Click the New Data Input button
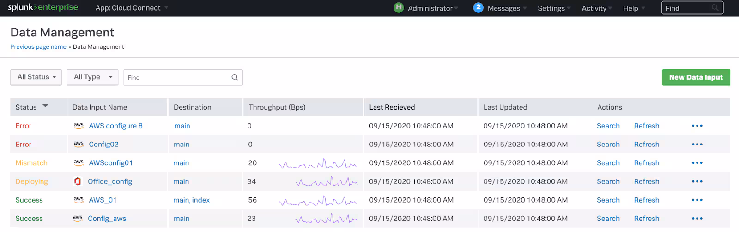Viewport: 739px width, 232px height. click(x=696, y=77)
